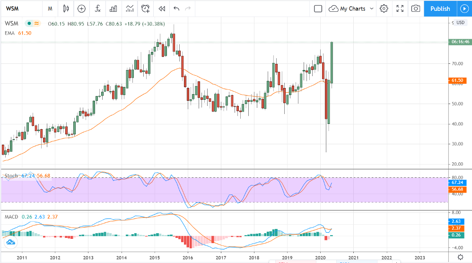
Task: Undo the last chart action
Action: point(176,9)
